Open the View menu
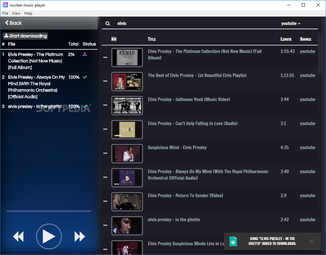The width and height of the screenshot is (326, 255). pos(16,13)
